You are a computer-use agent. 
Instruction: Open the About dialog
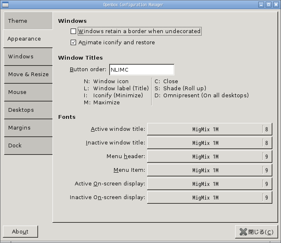20,231
